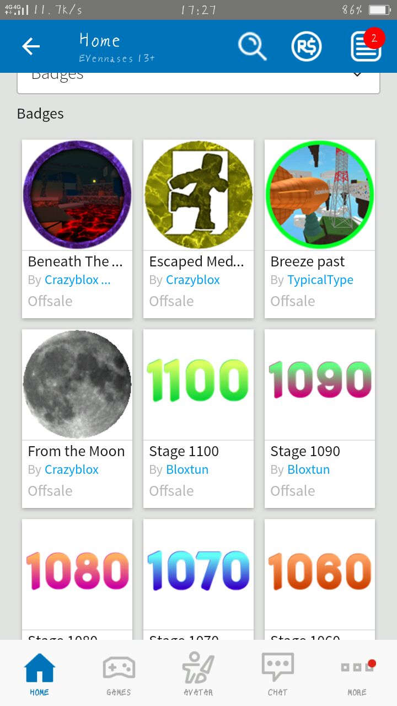The height and width of the screenshot is (706, 397).
Task: Tap the back arrow icon
Action: tap(31, 46)
